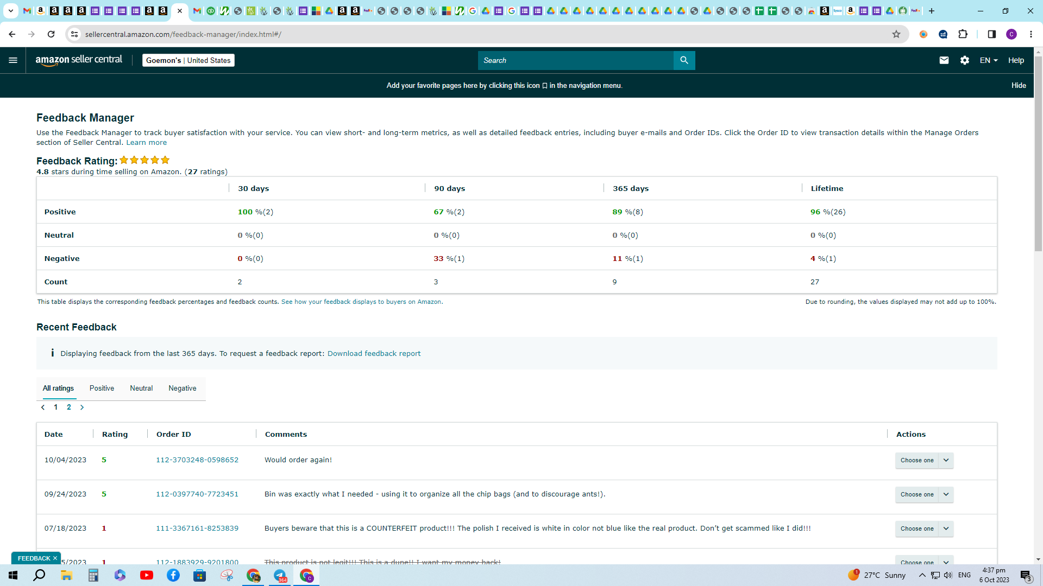Toggle the browser side panel
Viewport: 1043px width, 586px height.
(x=992, y=34)
